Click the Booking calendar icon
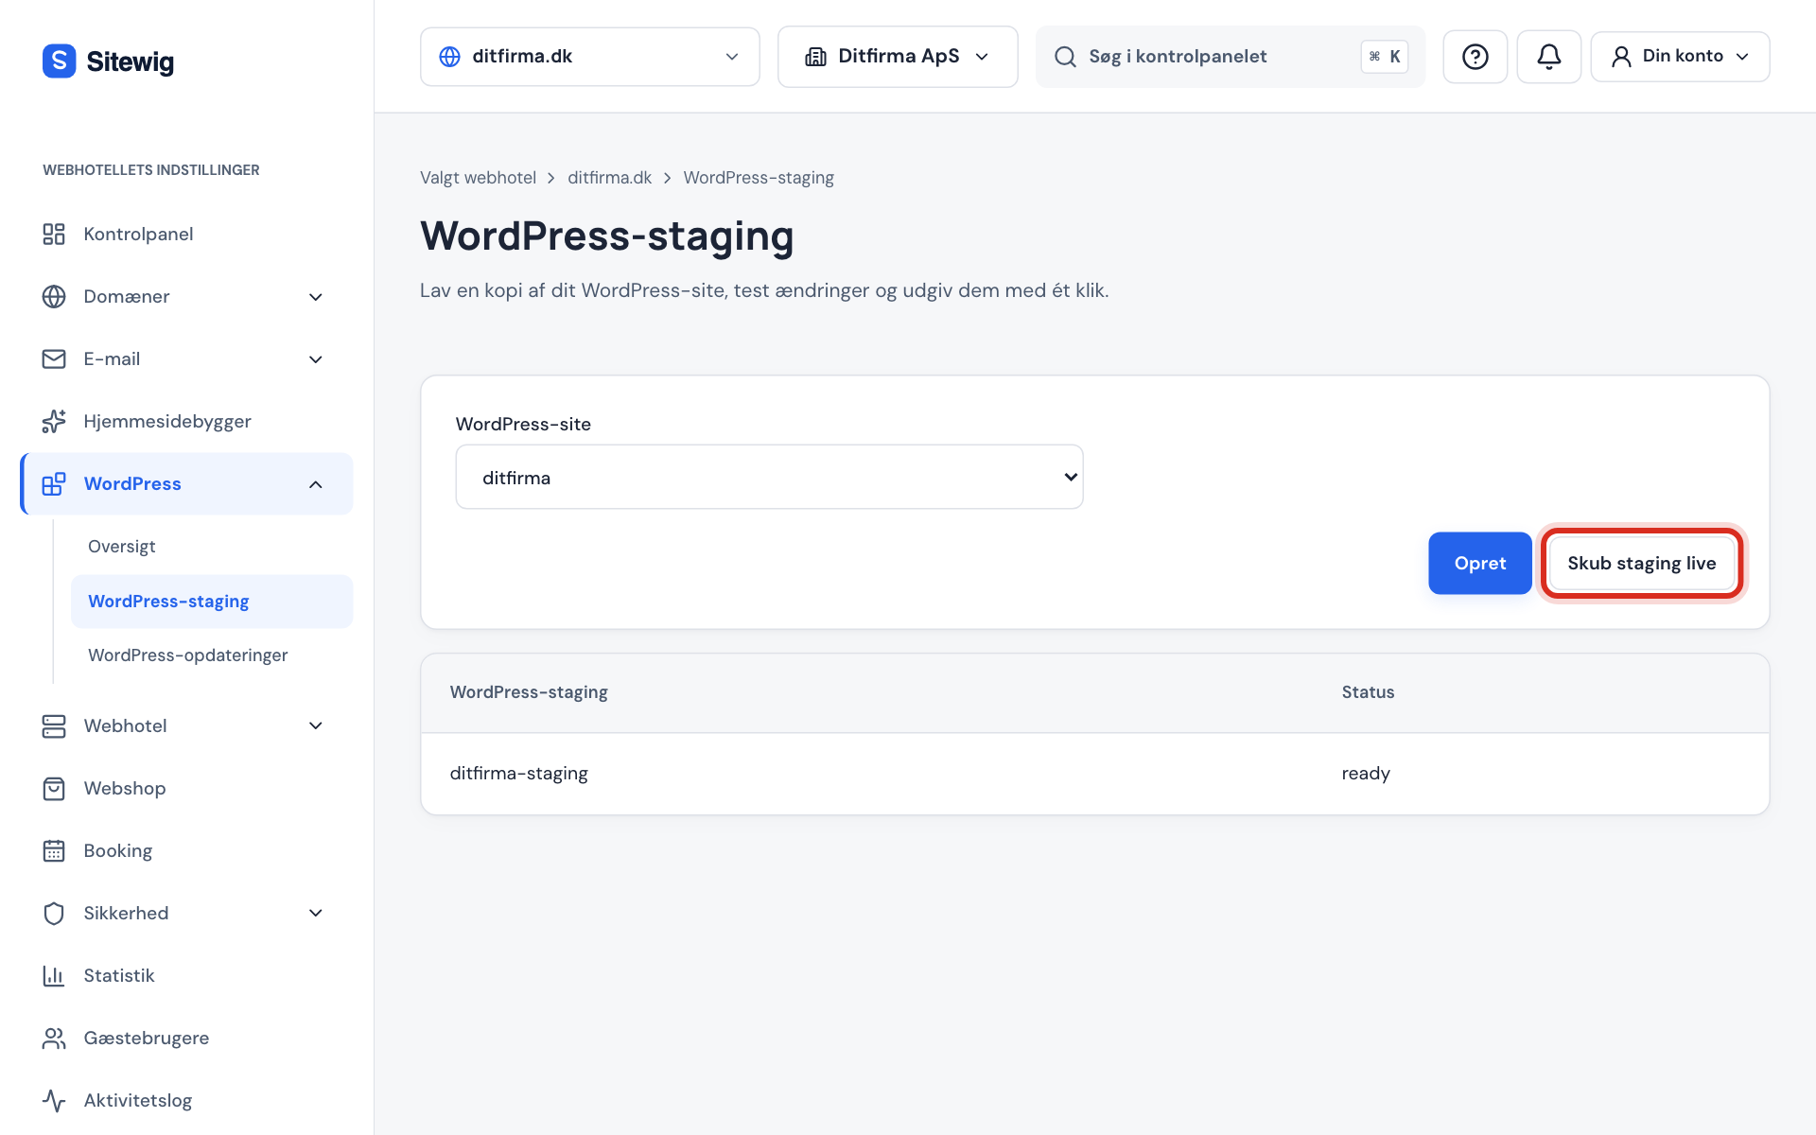The height and width of the screenshot is (1135, 1816). (x=54, y=850)
